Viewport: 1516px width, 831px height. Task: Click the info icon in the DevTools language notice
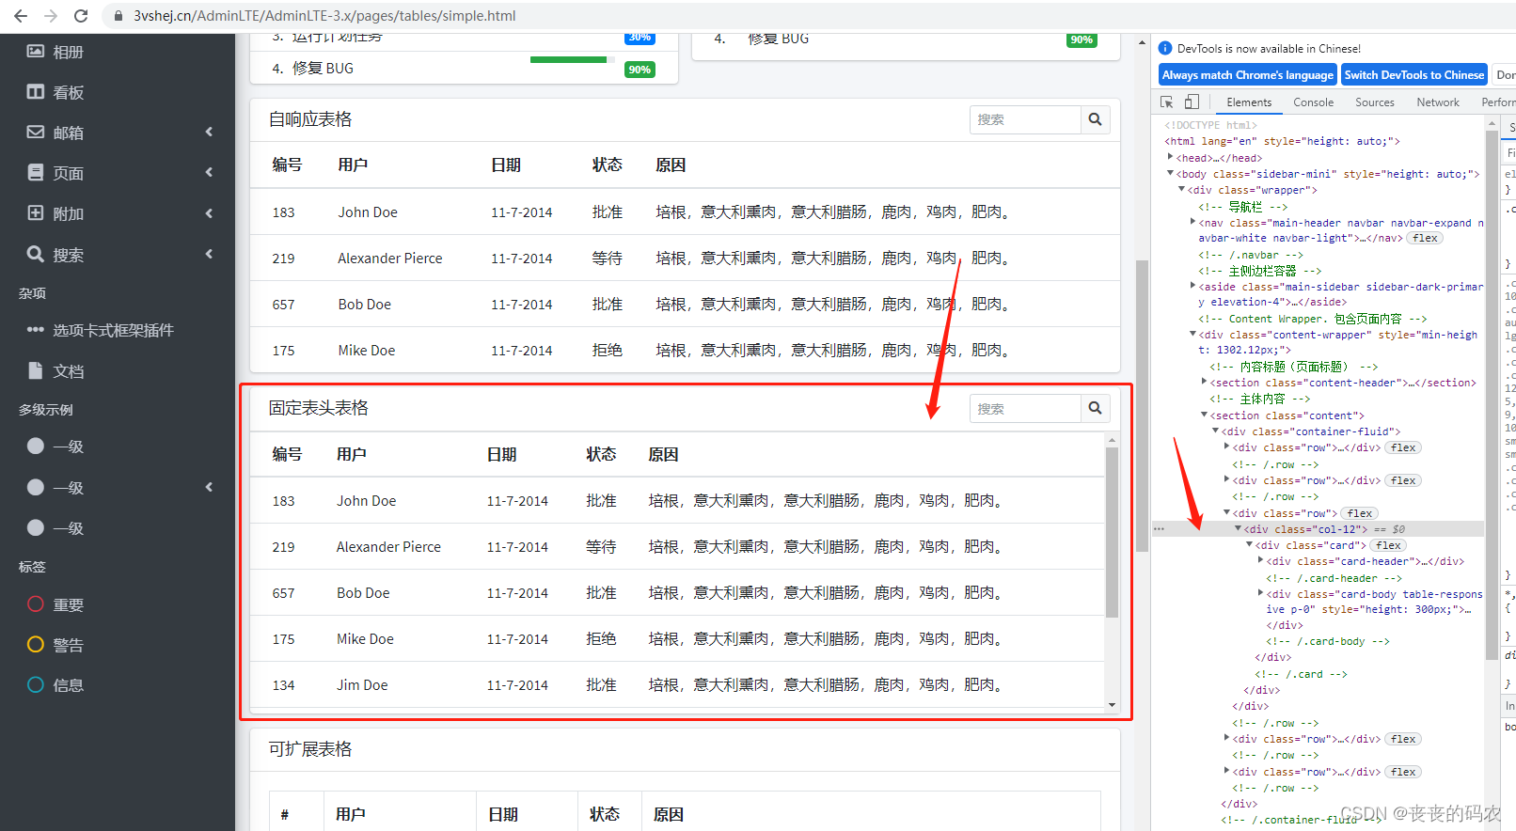[x=1165, y=48]
